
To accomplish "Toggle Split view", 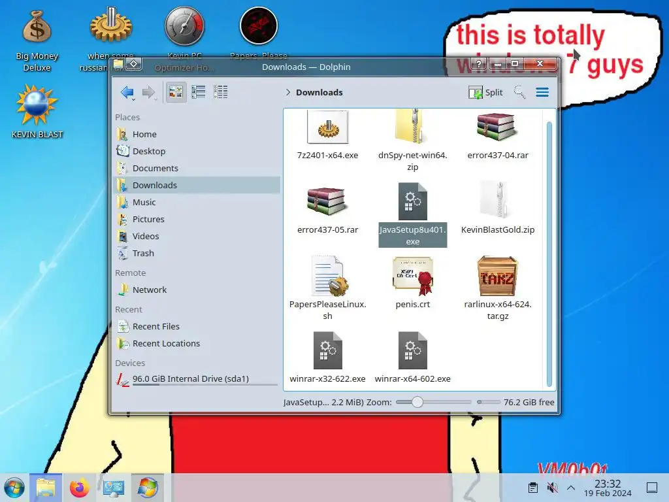I will tap(486, 92).
